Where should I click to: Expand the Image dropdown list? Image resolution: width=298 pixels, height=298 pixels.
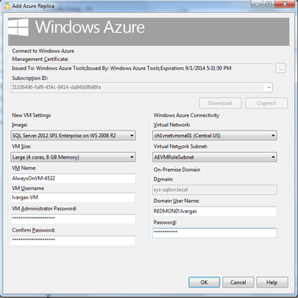pos(73,136)
